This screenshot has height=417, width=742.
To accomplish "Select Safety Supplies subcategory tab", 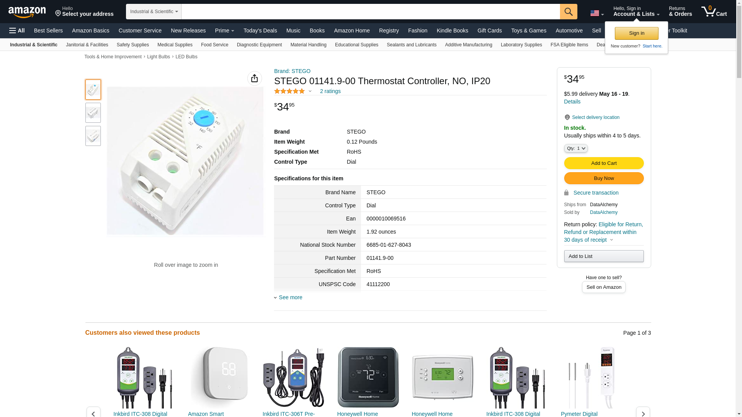I will pyautogui.click(x=133, y=45).
